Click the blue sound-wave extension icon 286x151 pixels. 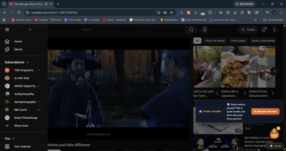[181, 12]
